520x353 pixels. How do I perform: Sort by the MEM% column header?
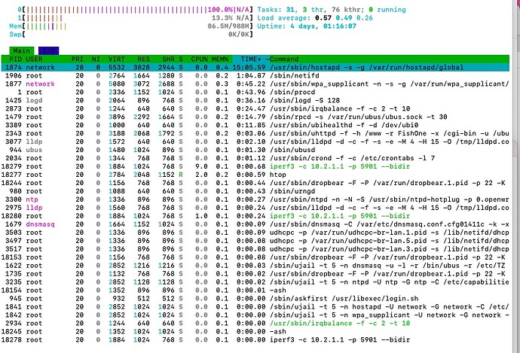tap(220, 59)
